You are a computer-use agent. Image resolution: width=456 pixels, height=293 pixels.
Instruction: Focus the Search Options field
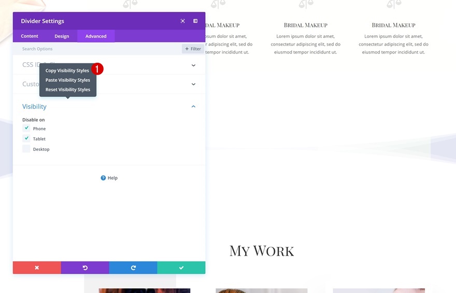[97, 49]
